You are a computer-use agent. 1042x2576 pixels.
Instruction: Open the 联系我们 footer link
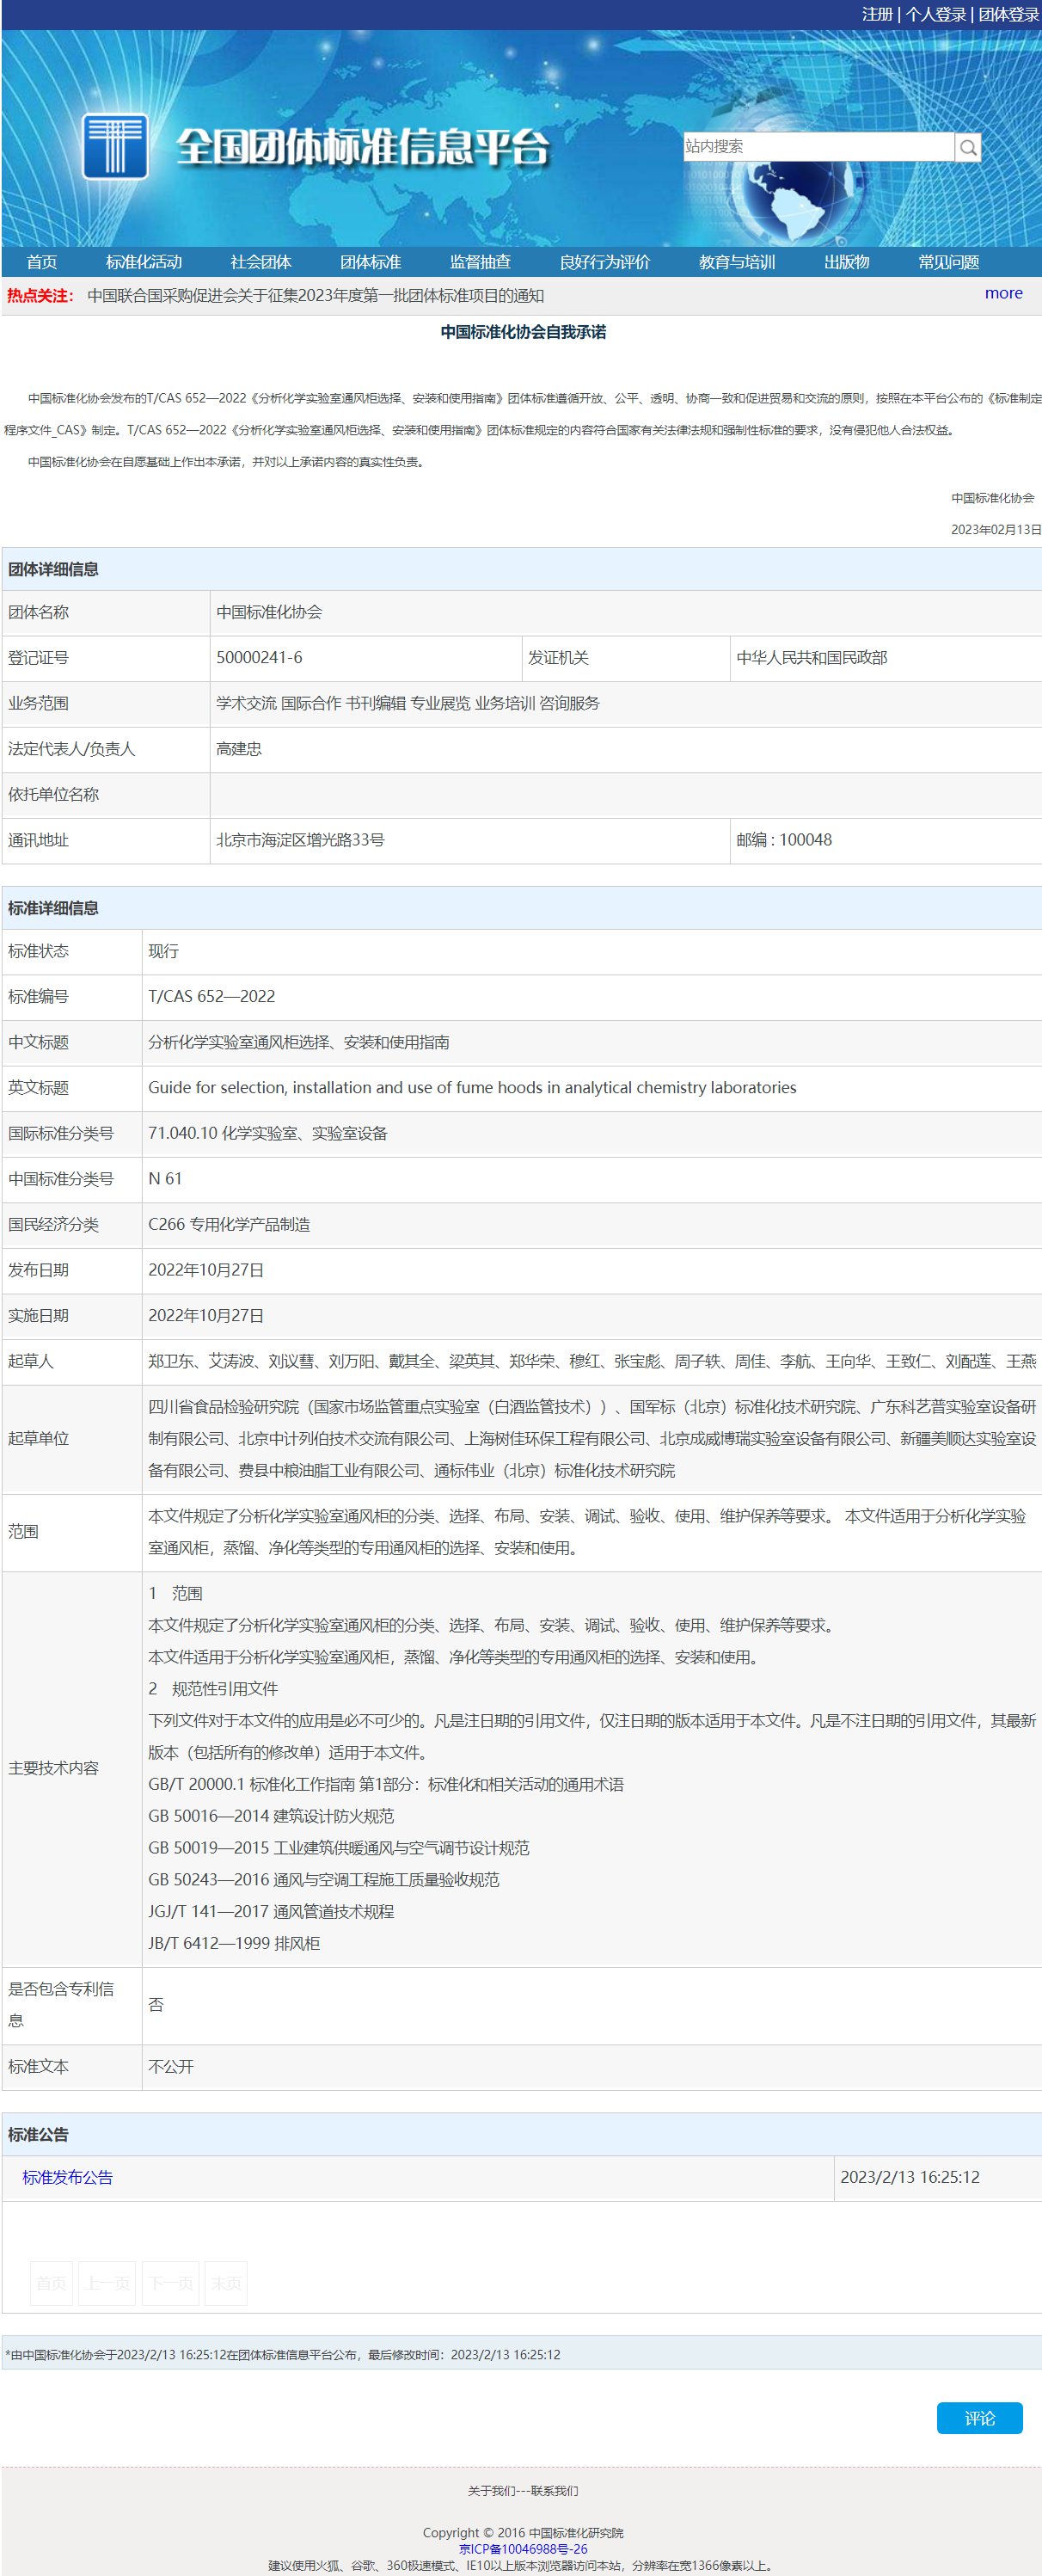point(554,2490)
